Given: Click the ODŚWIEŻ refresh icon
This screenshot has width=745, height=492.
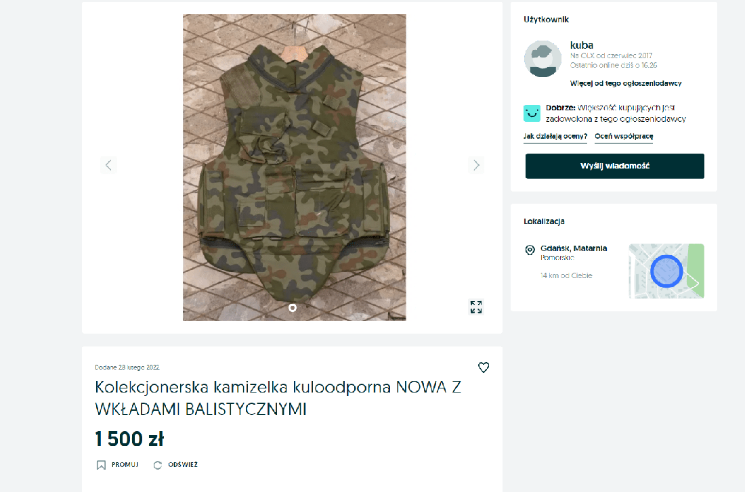Looking at the screenshot, I should point(158,465).
